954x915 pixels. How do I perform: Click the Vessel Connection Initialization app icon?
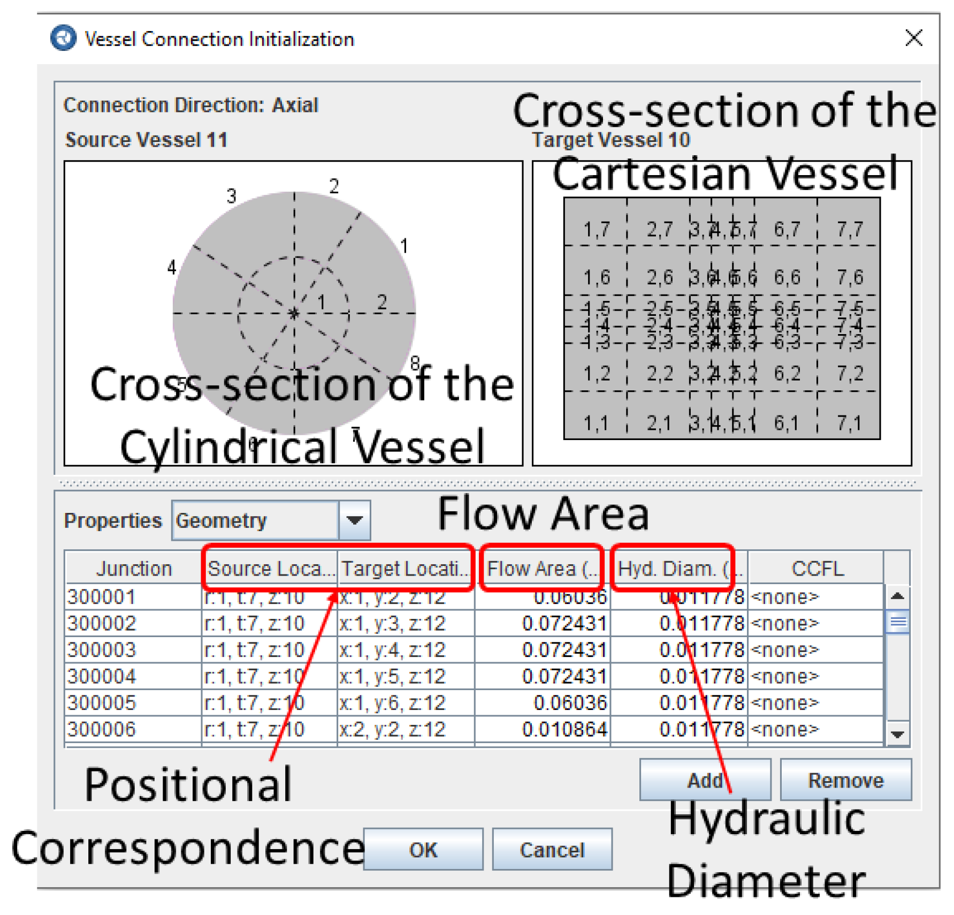[x=63, y=39]
